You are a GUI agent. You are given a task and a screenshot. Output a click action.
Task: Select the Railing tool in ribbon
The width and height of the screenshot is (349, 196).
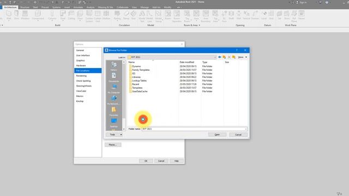[117, 15]
